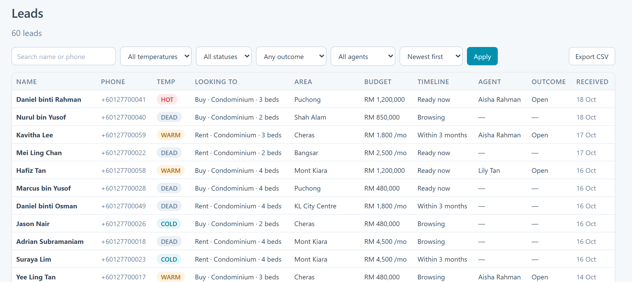The image size is (632, 282).
Task: Click Shah Alam area cell
Action: pyautogui.click(x=310, y=117)
